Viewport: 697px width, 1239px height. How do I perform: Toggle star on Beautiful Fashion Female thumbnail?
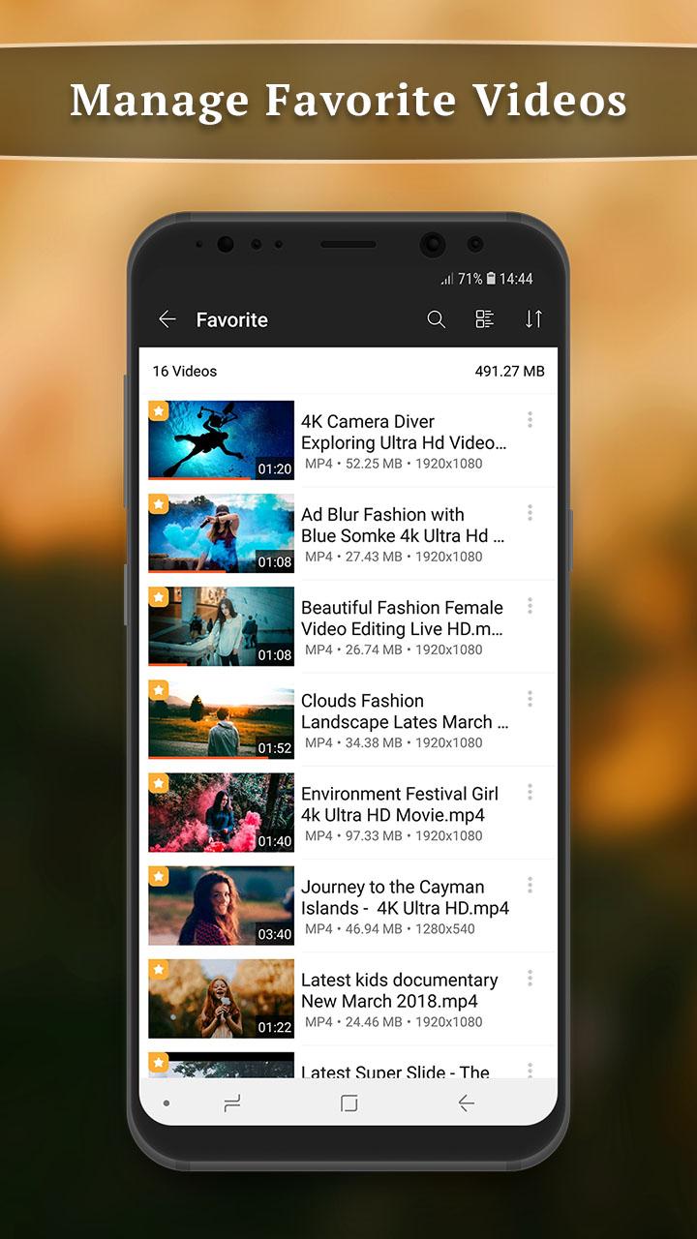(159, 597)
